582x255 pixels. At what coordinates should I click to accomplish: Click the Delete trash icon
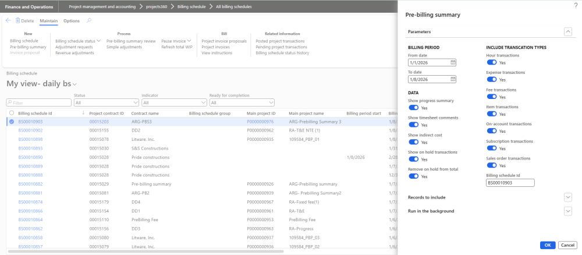[x=17, y=21]
